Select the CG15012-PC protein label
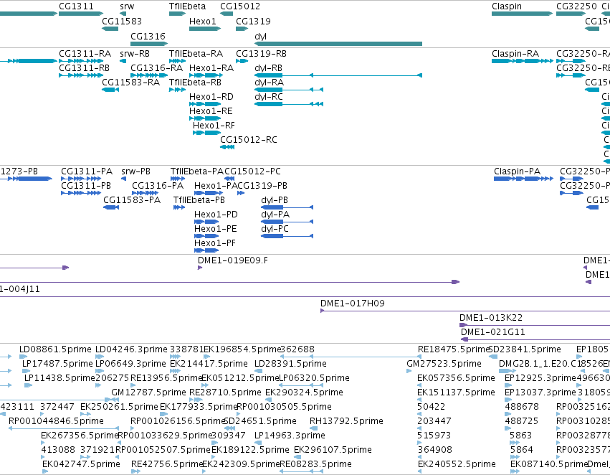The image size is (610, 475). point(252,171)
